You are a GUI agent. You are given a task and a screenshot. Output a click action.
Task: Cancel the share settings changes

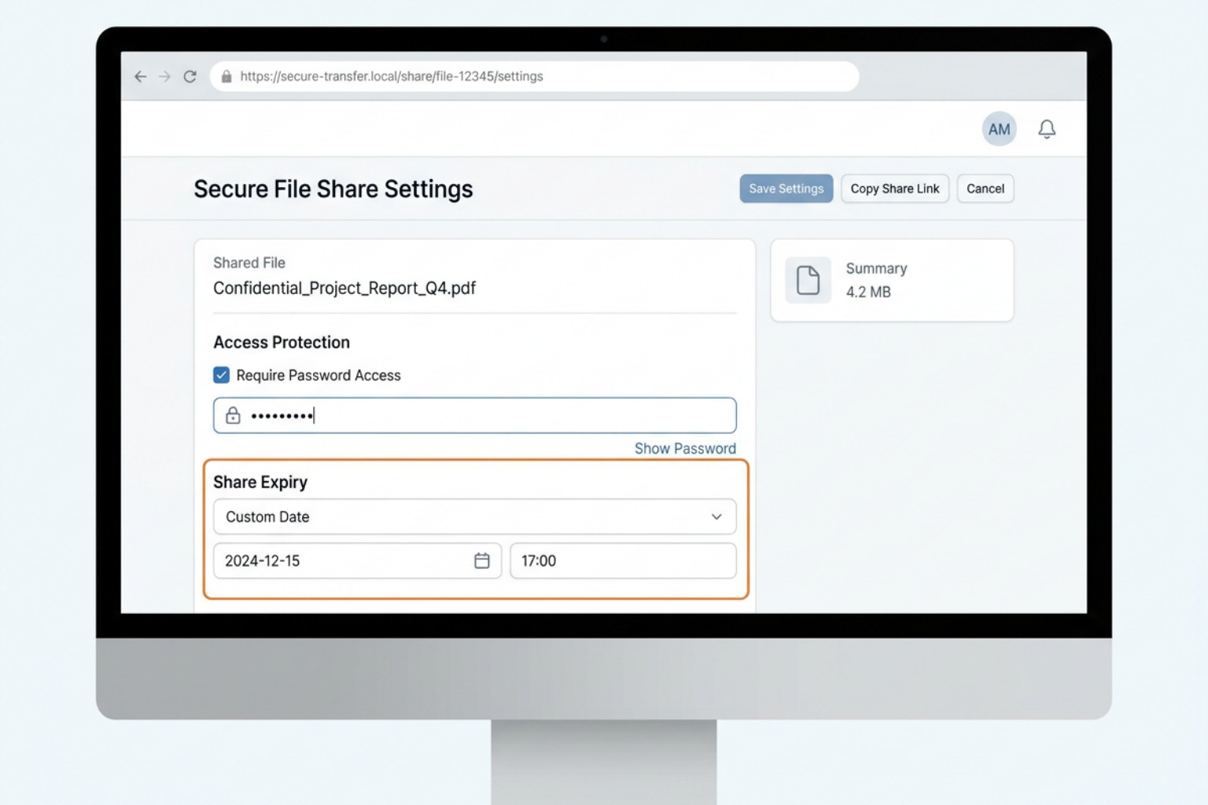[x=985, y=189]
